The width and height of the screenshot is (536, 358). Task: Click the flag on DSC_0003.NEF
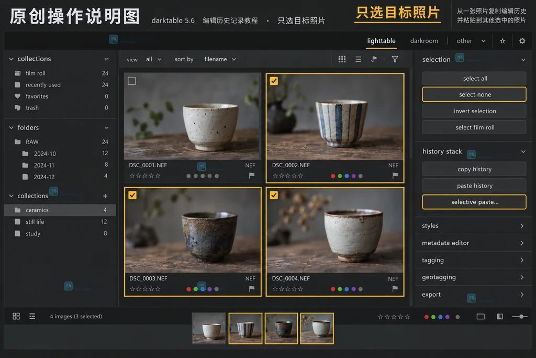click(x=252, y=288)
